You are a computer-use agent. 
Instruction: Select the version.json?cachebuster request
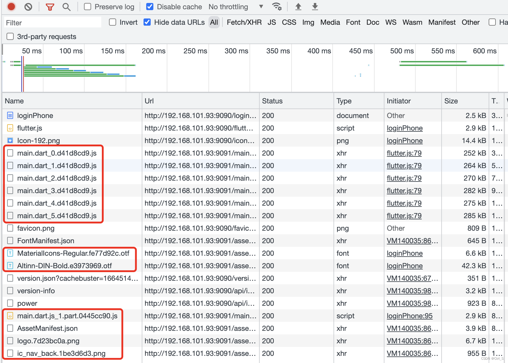(x=77, y=278)
